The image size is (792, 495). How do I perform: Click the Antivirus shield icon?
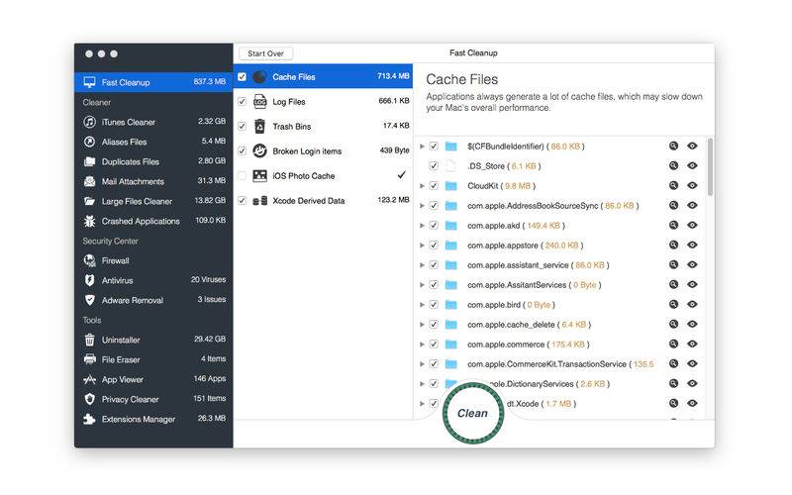click(x=89, y=280)
